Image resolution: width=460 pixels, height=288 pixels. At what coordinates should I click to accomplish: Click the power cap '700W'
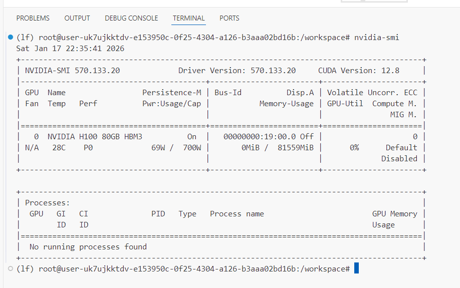pos(192,148)
